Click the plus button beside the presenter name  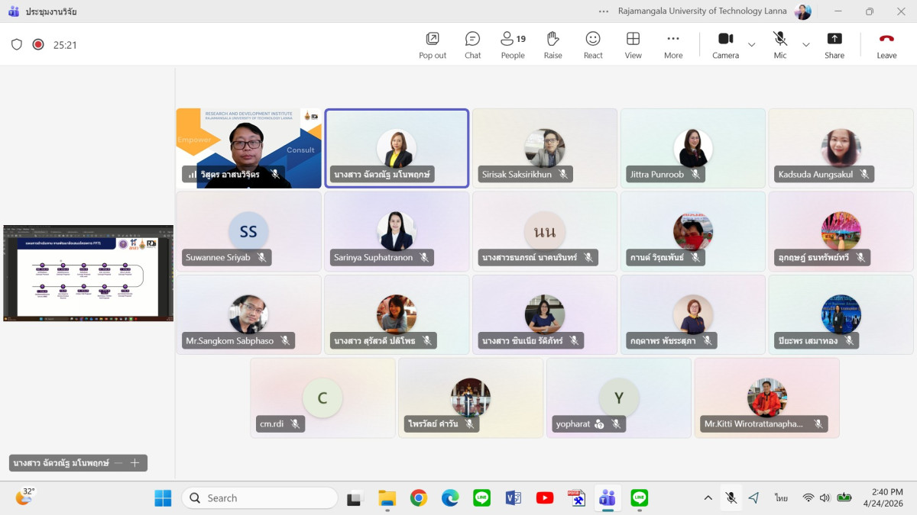pyautogui.click(x=135, y=462)
